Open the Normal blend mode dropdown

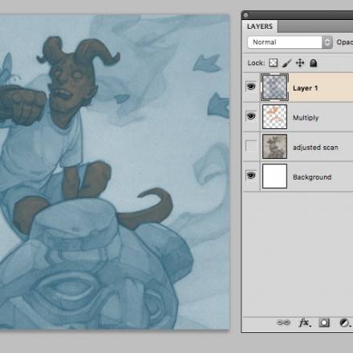290,43
